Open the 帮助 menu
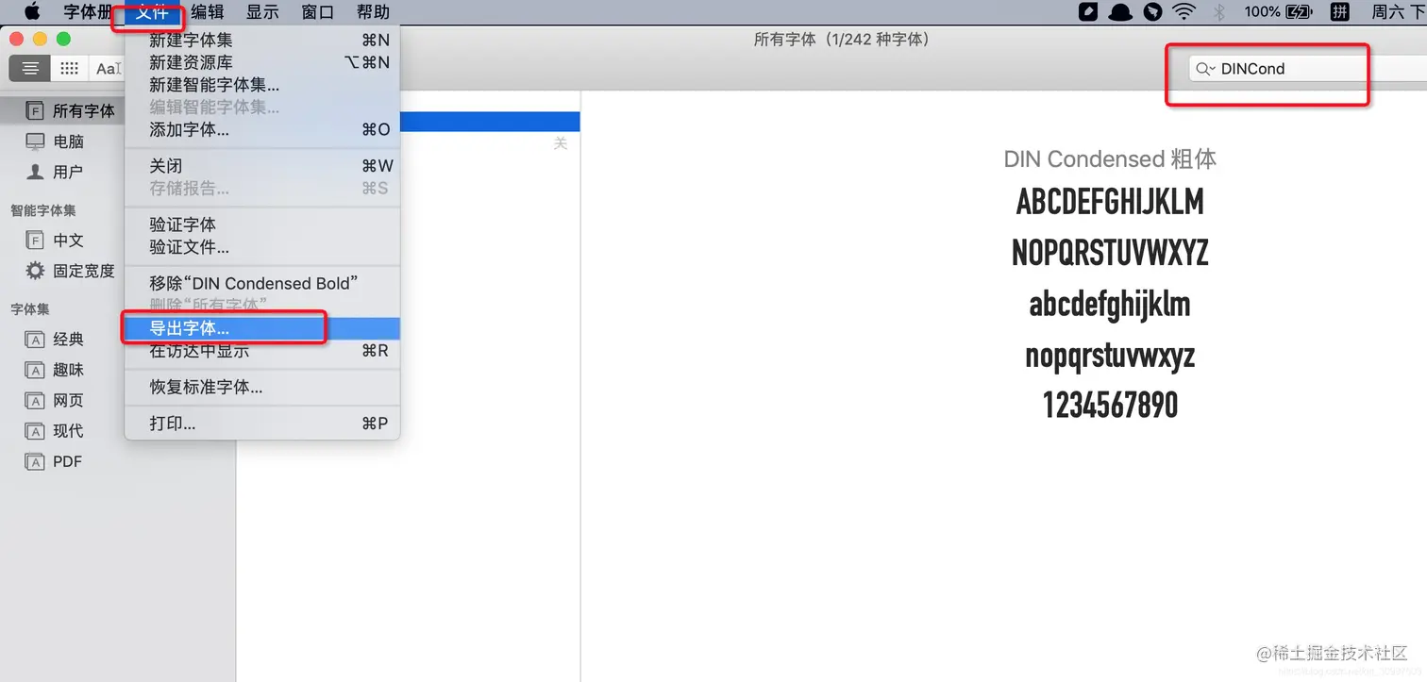Screen dimensions: 1427x682 tap(374, 12)
